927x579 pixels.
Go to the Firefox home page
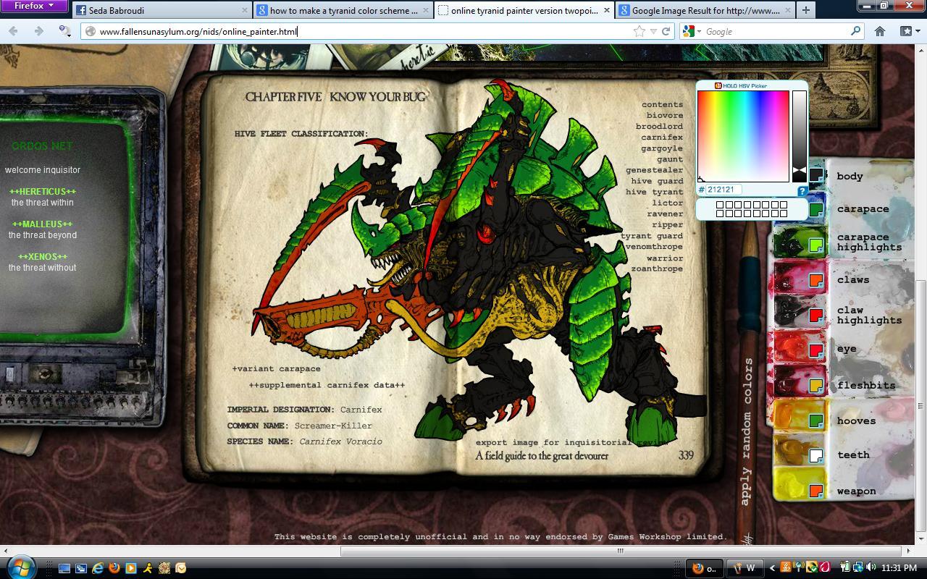[880, 31]
